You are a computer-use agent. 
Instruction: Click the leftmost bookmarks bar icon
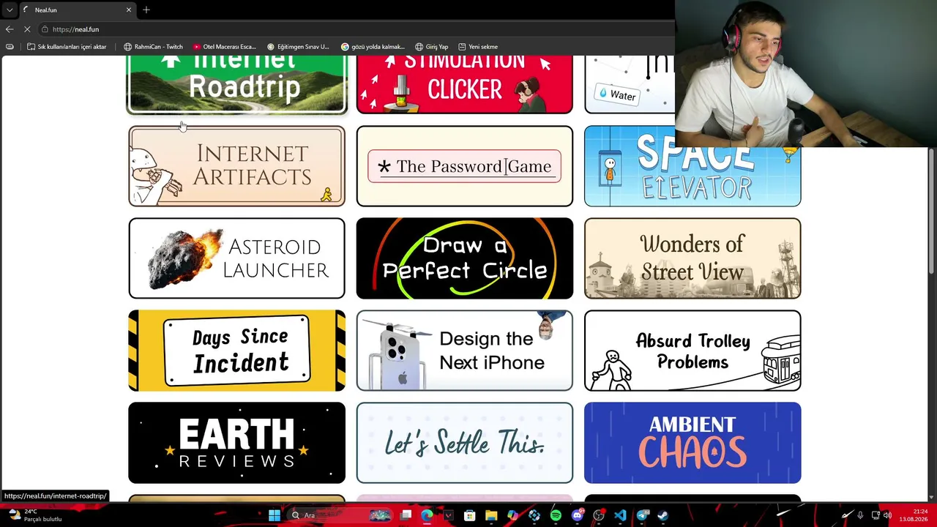[10, 47]
